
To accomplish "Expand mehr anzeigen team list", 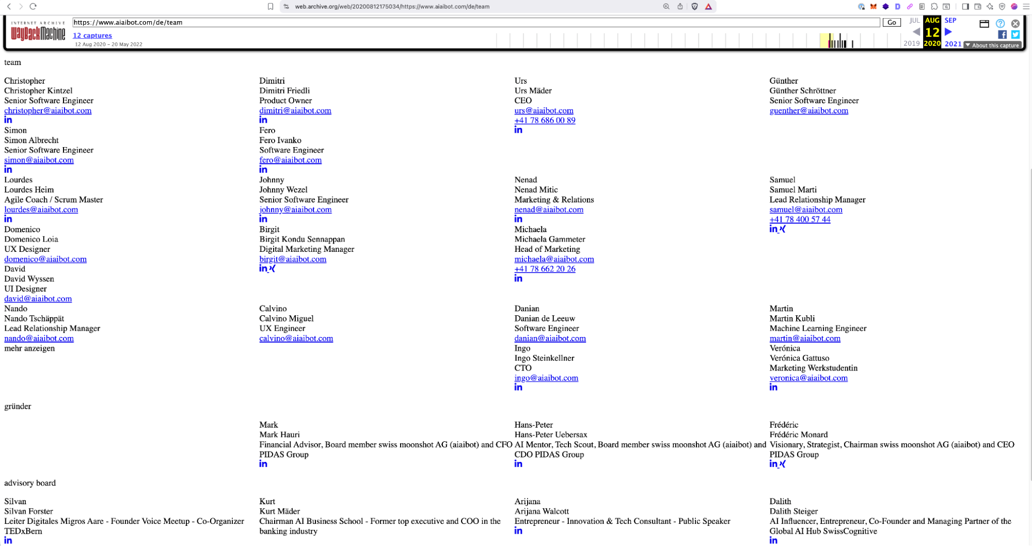I will tap(29, 348).
